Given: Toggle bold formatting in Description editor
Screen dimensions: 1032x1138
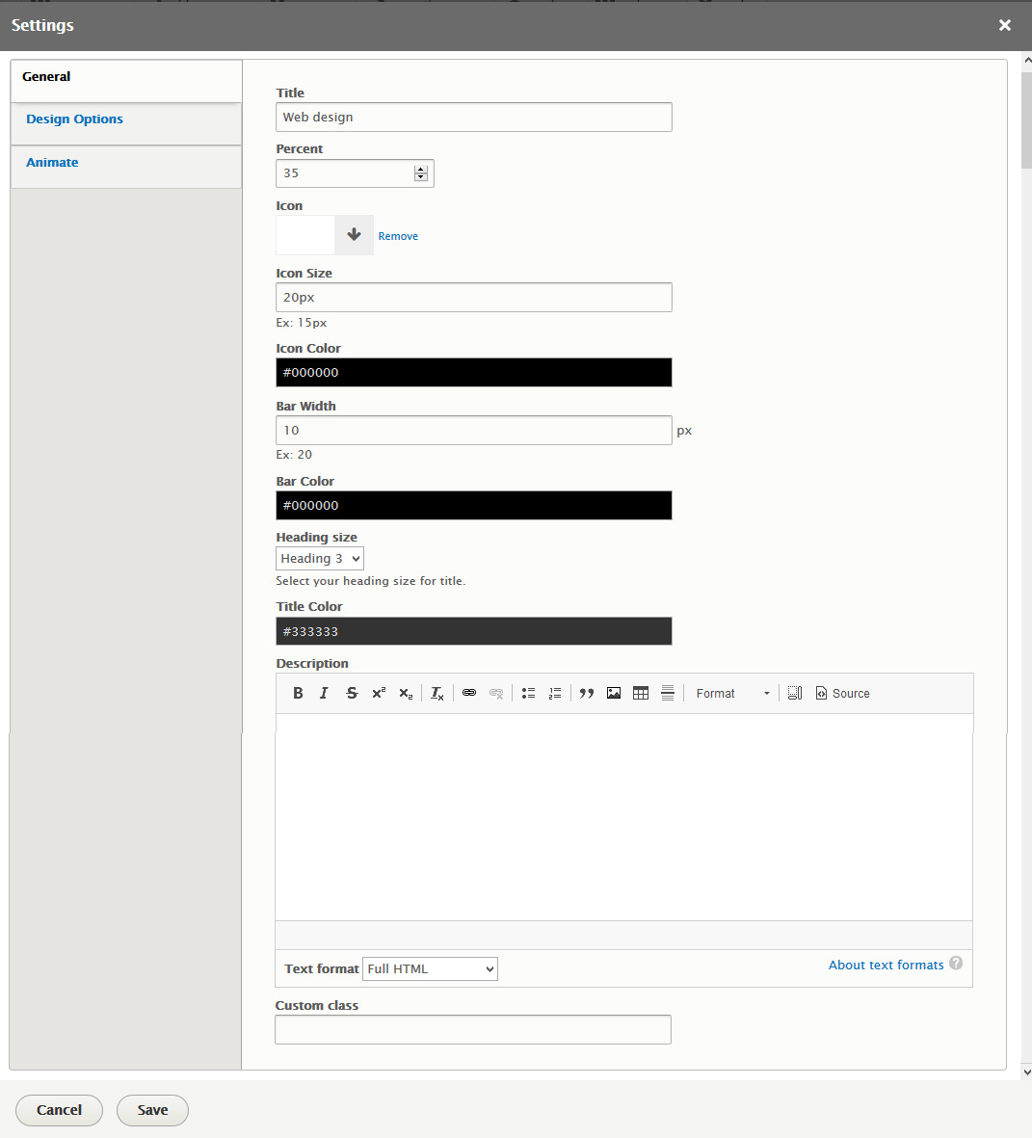Looking at the screenshot, I should pyautogui.click(x=298, y=693).
